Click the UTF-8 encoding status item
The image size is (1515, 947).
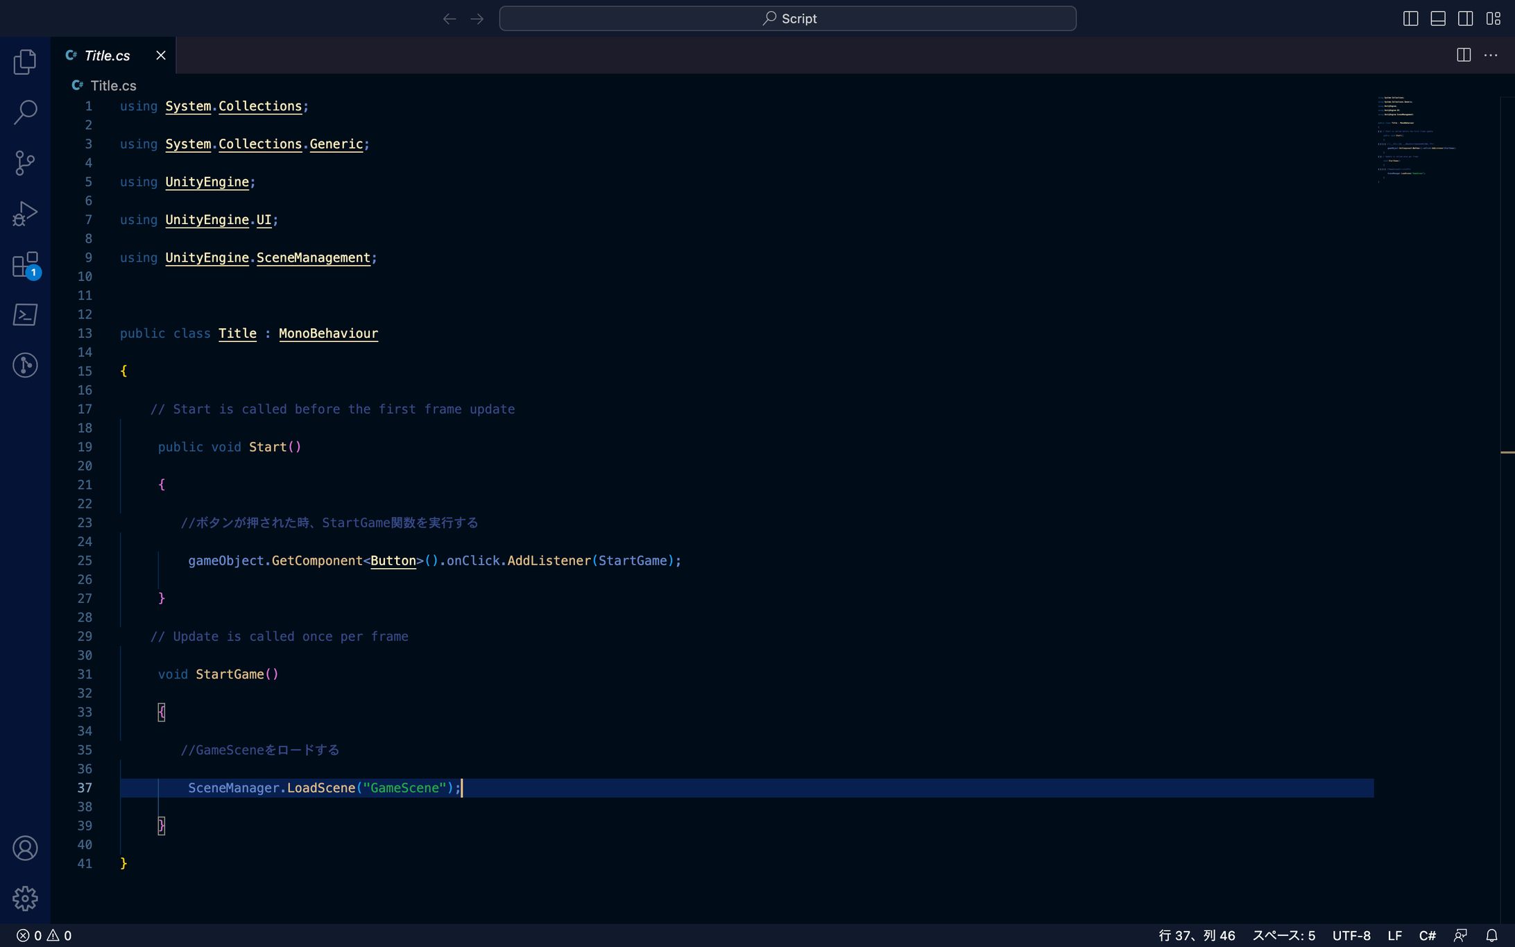(x=1351, y=935)
